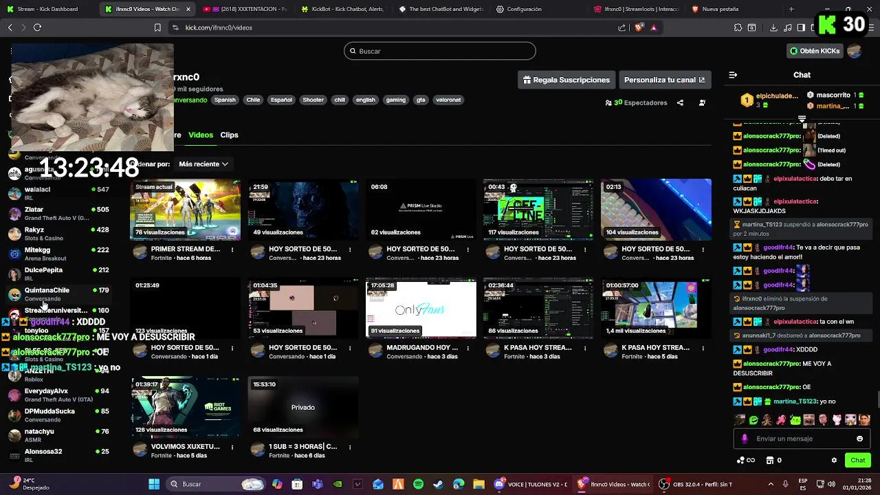
Task: Click the Windows taskbar Buscar search box
Action: click(x=217, y=484)
